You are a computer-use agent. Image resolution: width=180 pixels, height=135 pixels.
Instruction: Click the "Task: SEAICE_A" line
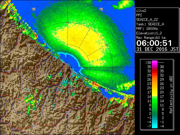click(150, 24)
